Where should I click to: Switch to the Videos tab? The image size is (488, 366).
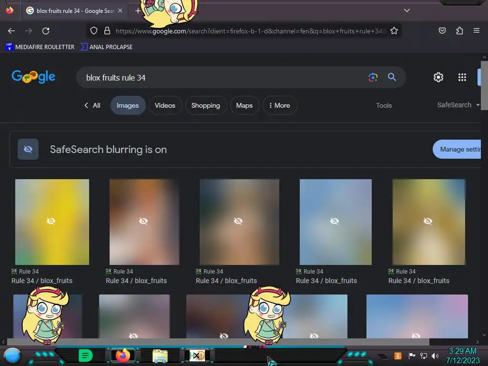click(165, 105)
